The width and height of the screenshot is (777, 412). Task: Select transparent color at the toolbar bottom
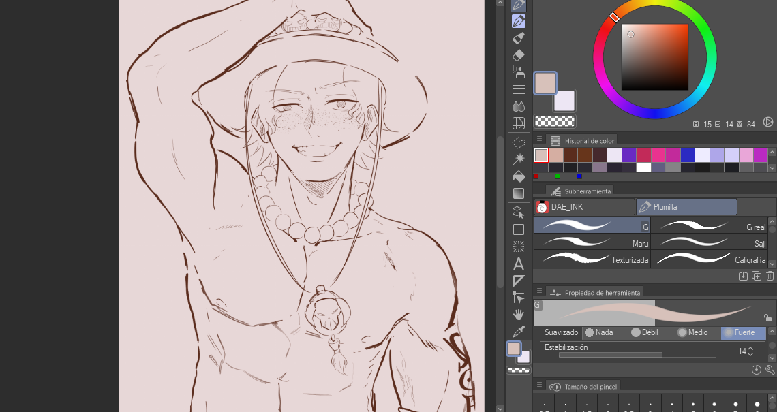tap(518, 370)
